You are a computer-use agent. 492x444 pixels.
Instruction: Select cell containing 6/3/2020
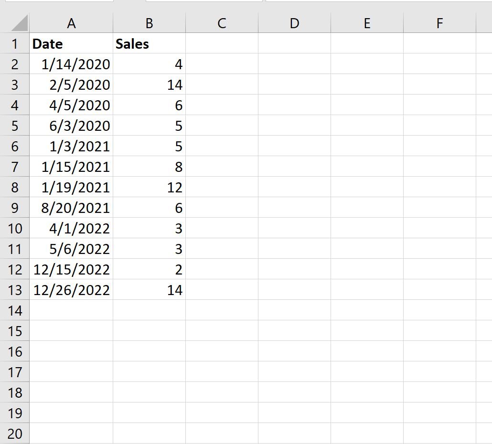71,126
